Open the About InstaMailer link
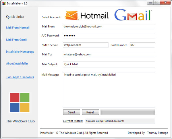 pyautogui.click(x=17, y=63)
